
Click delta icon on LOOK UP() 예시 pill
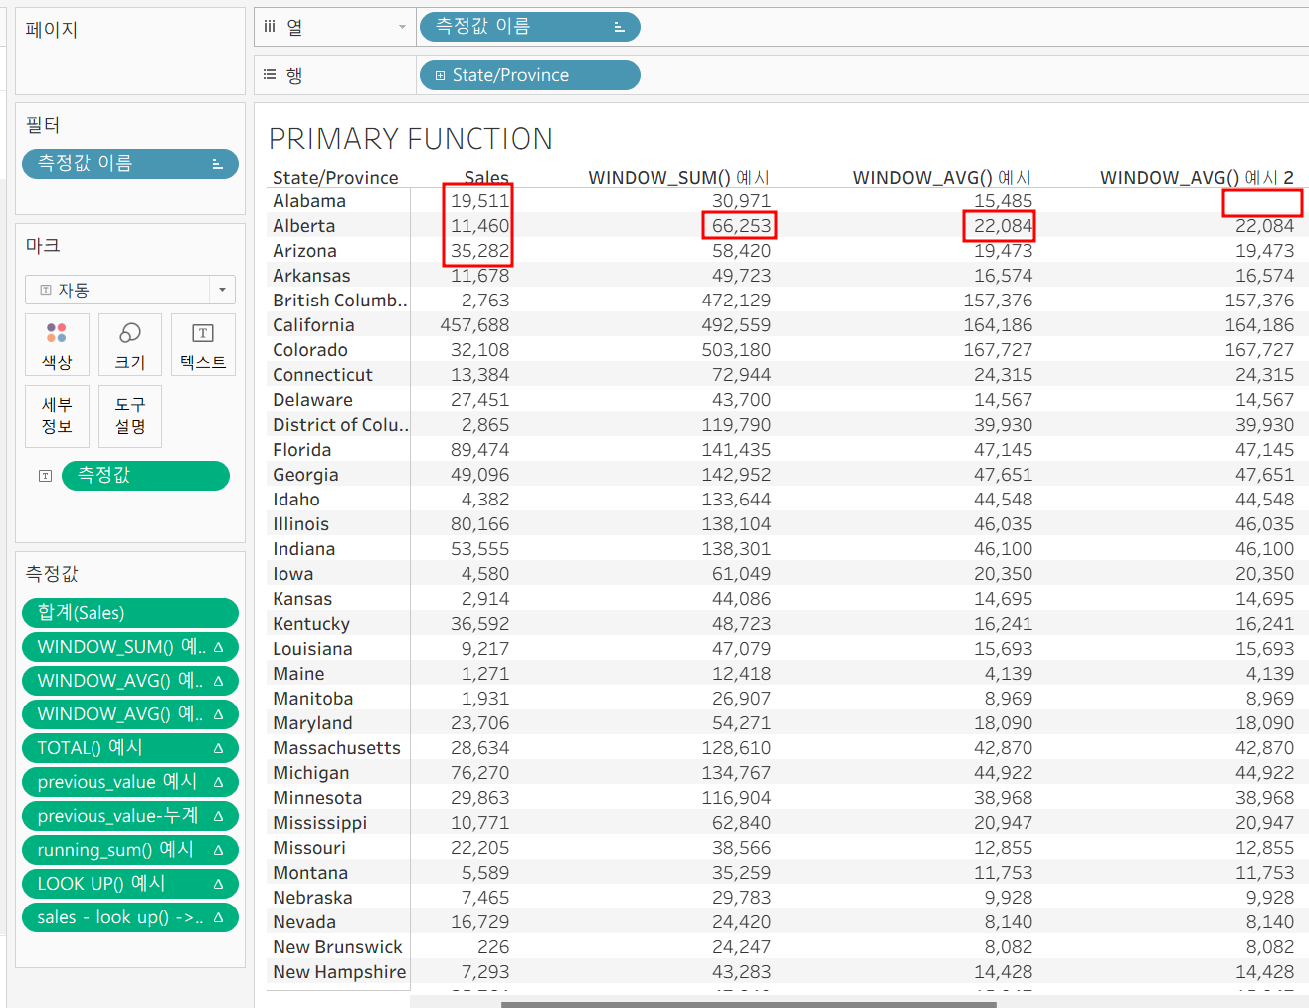coord(218,884)
